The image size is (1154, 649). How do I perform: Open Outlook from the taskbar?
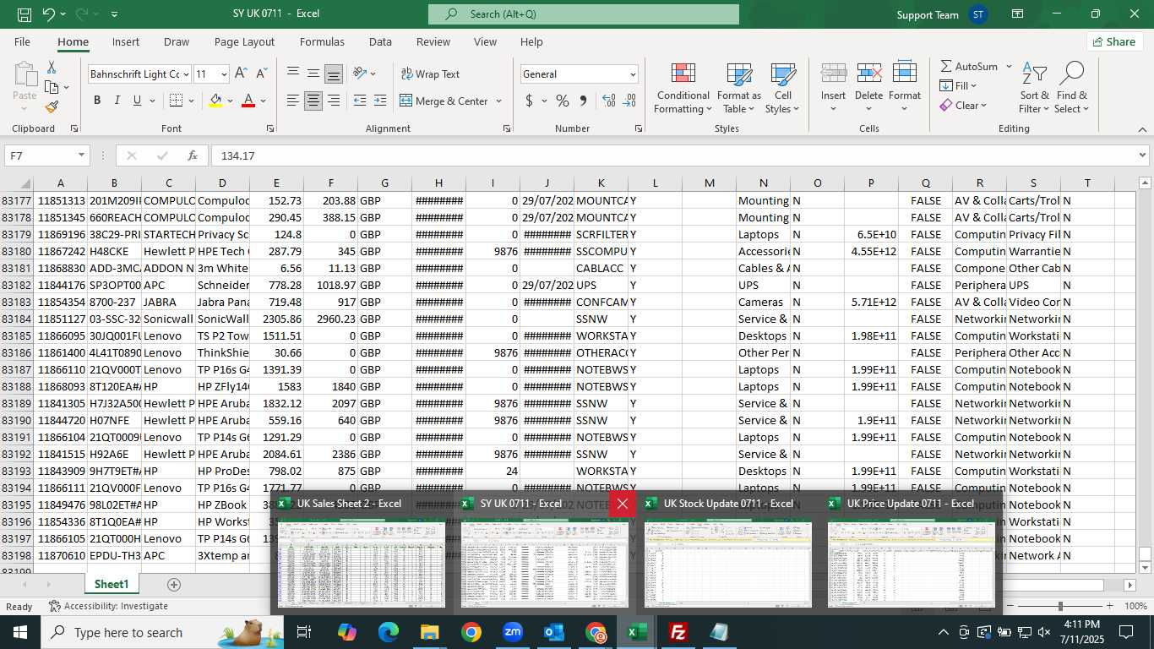(x=553, y=632)
